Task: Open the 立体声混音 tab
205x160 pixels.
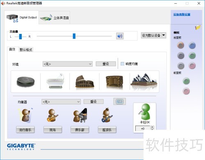Action: pyautogui.click(x=55, y=18)
